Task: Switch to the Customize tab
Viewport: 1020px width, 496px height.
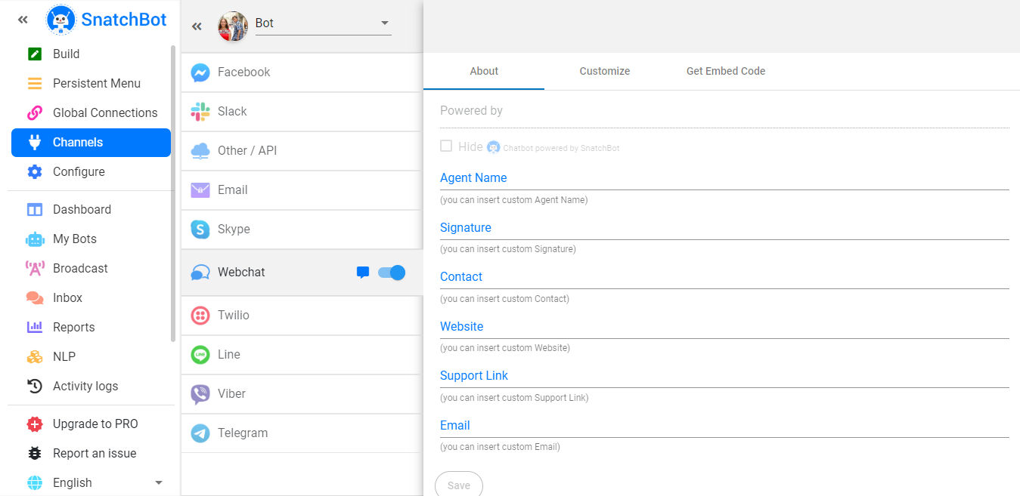Action: pos(604,71)
